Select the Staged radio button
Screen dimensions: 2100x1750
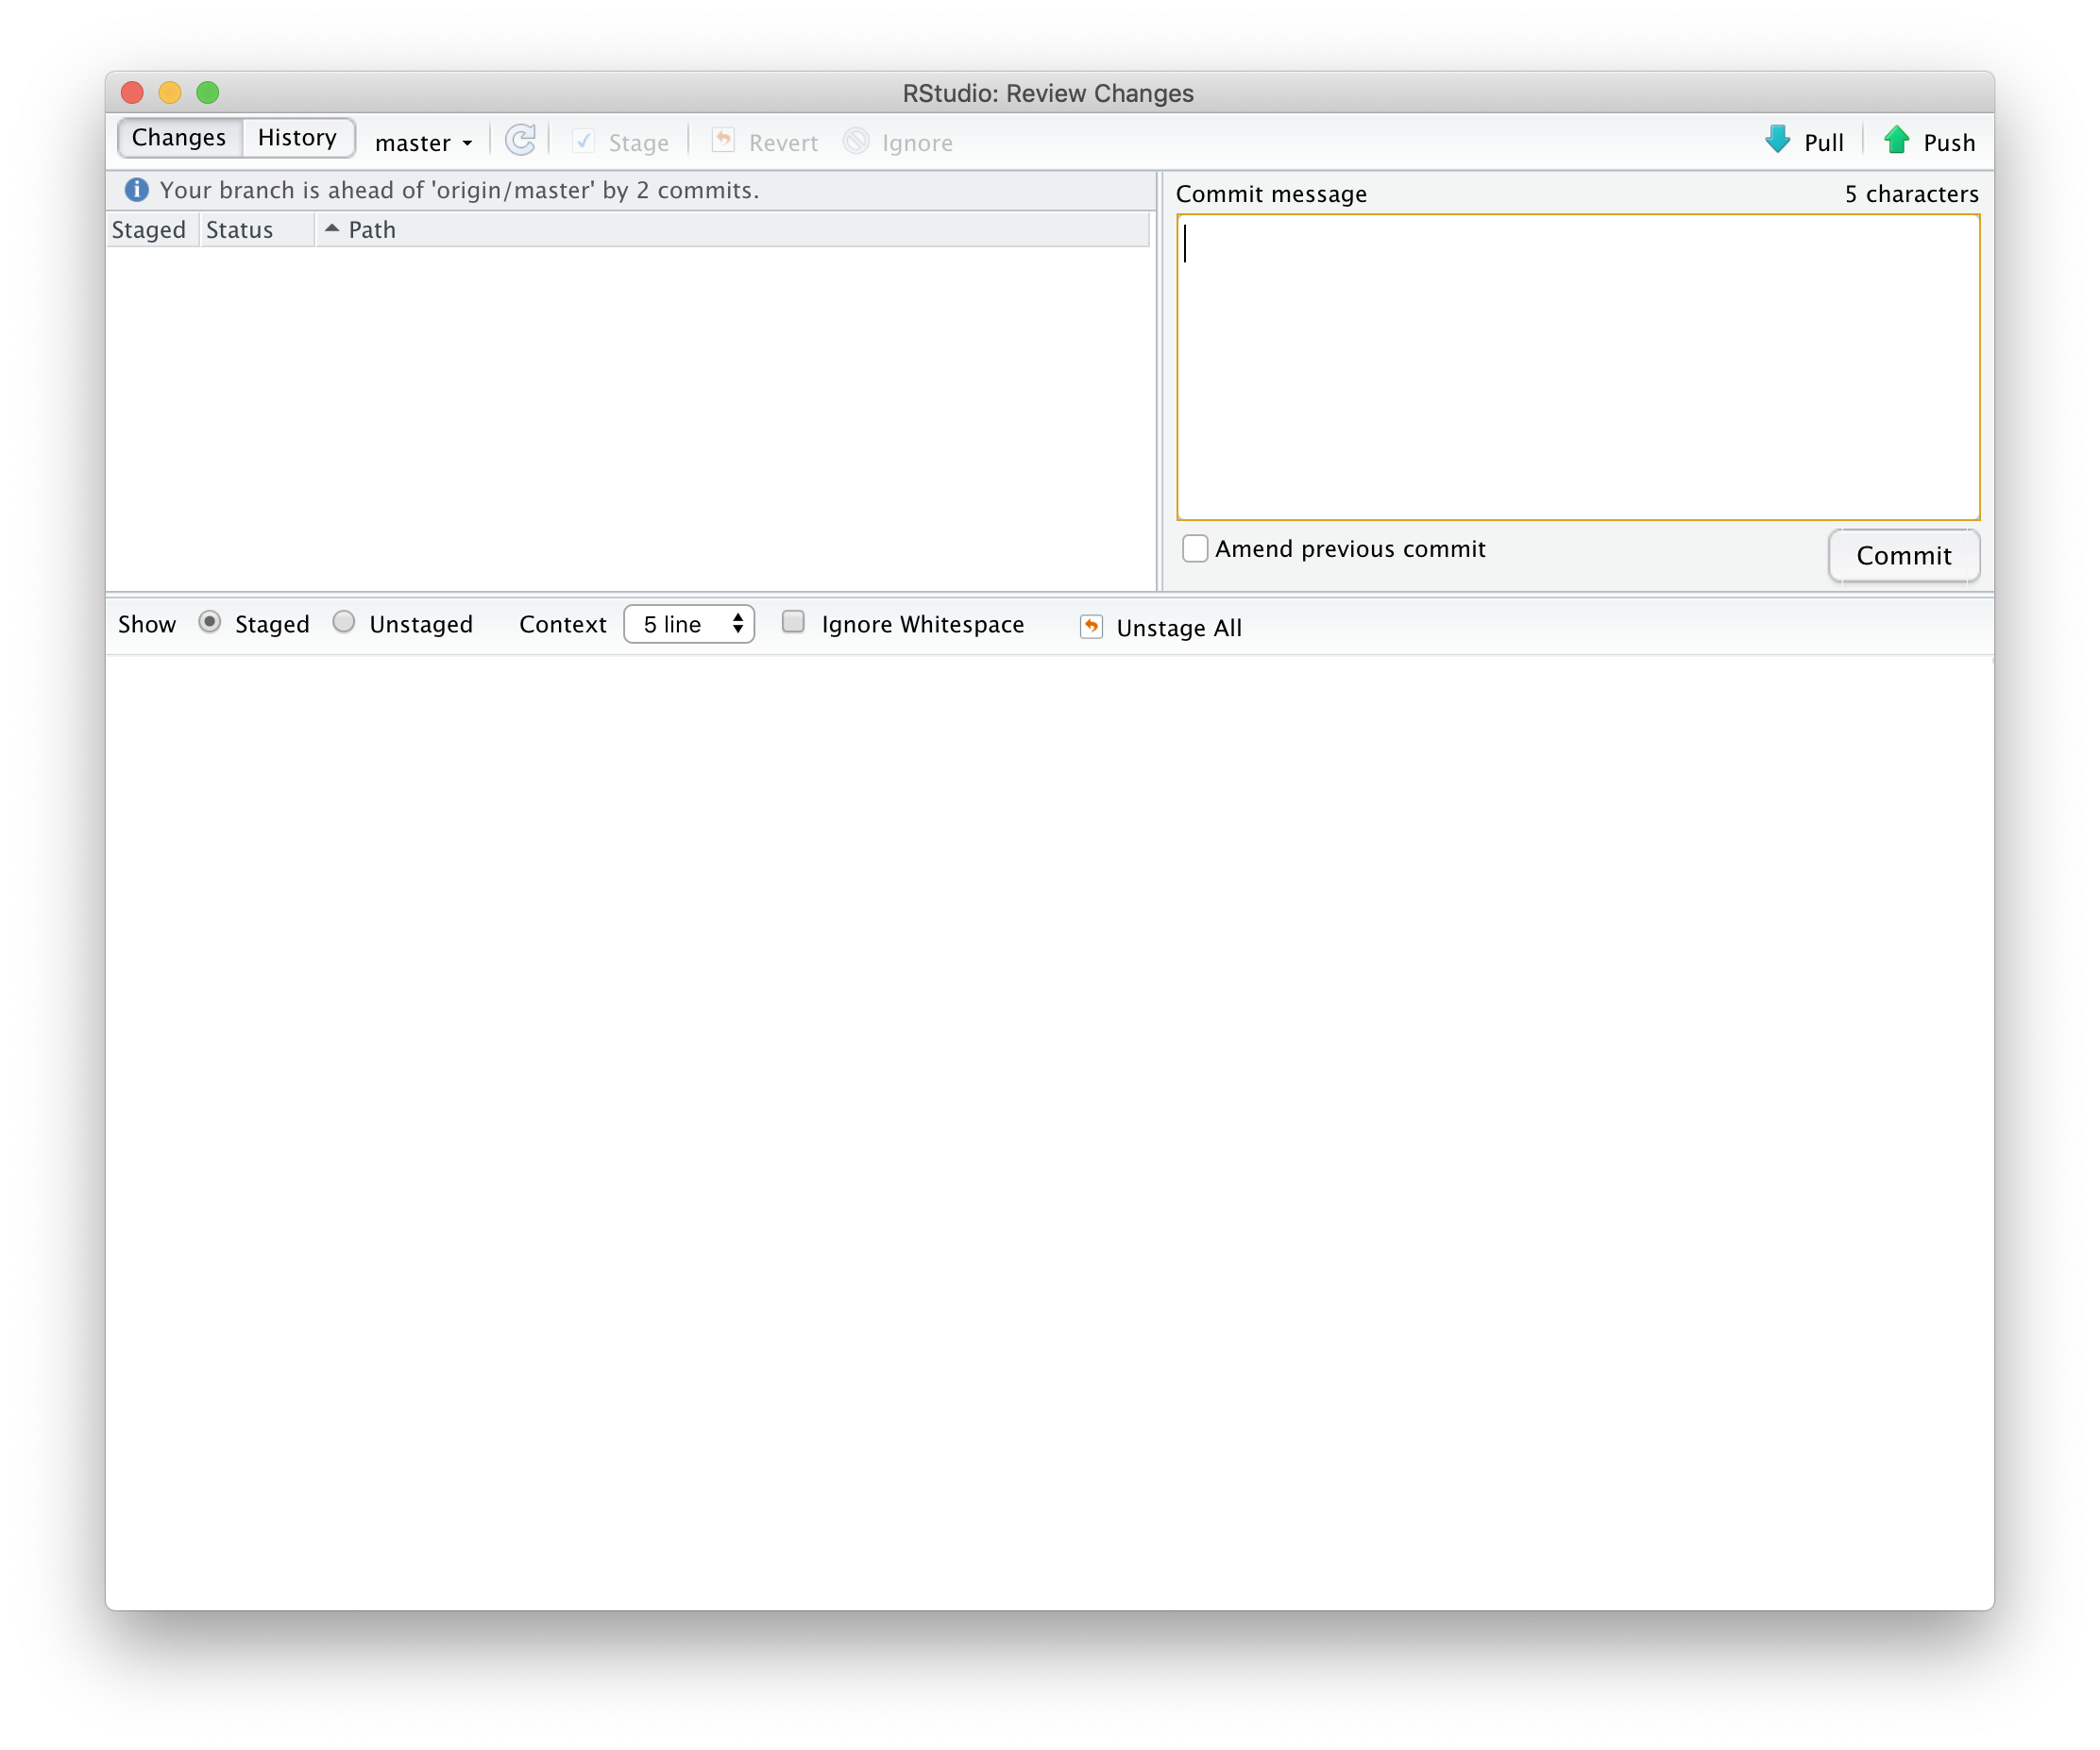point(209,622)
